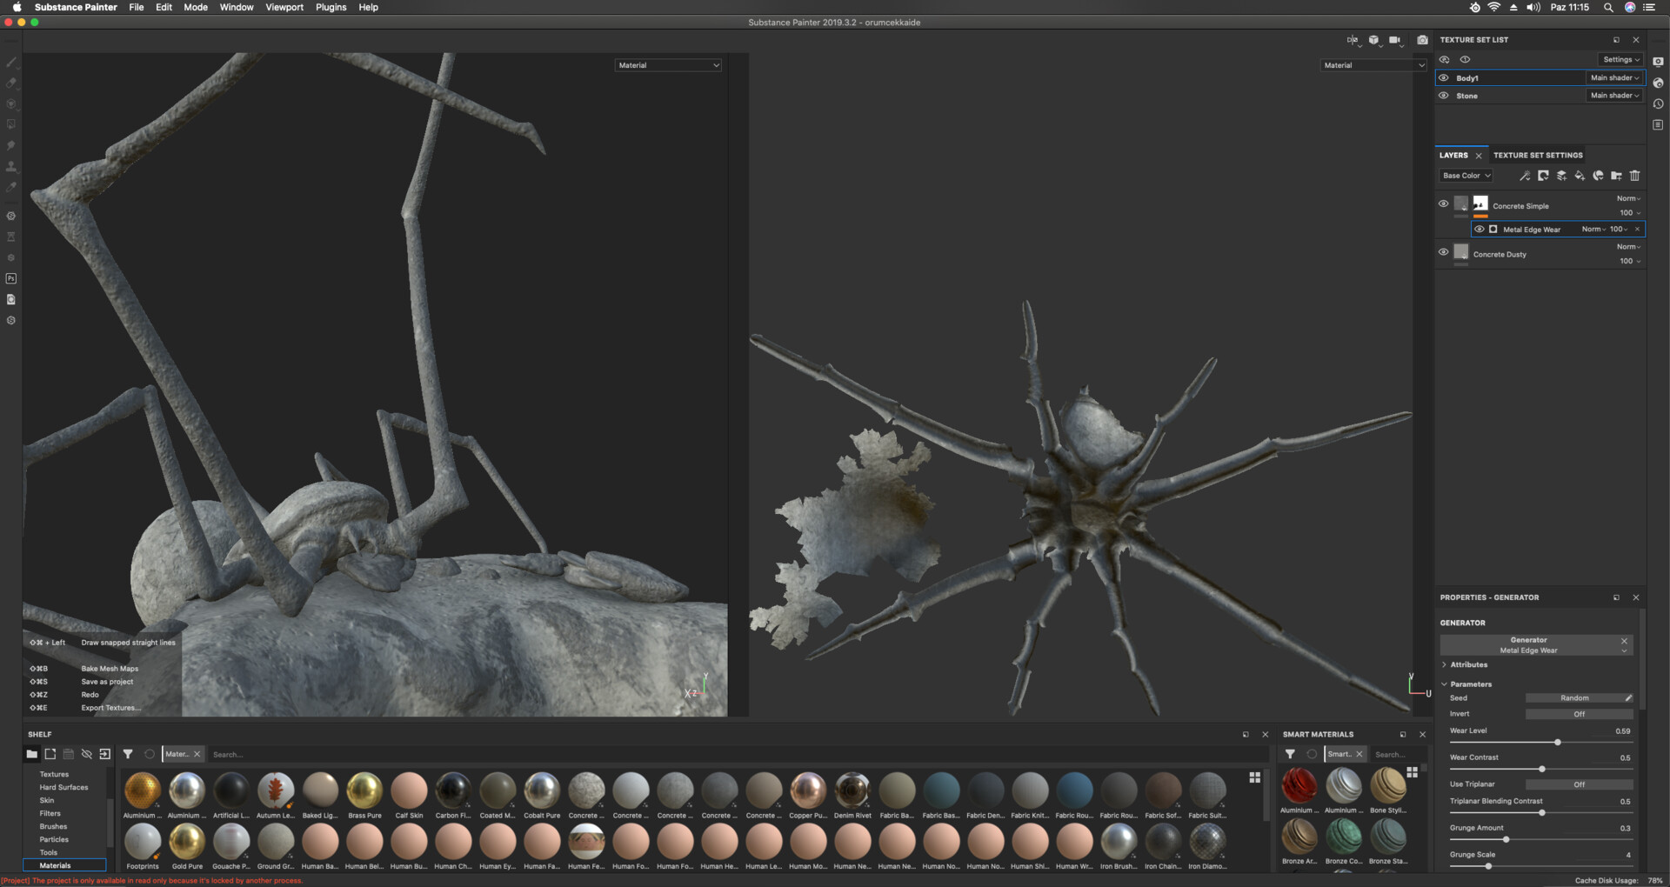Open the symmetry settings icon
This screenshot has width=1670, height=887.
(x=1353, y=40)
